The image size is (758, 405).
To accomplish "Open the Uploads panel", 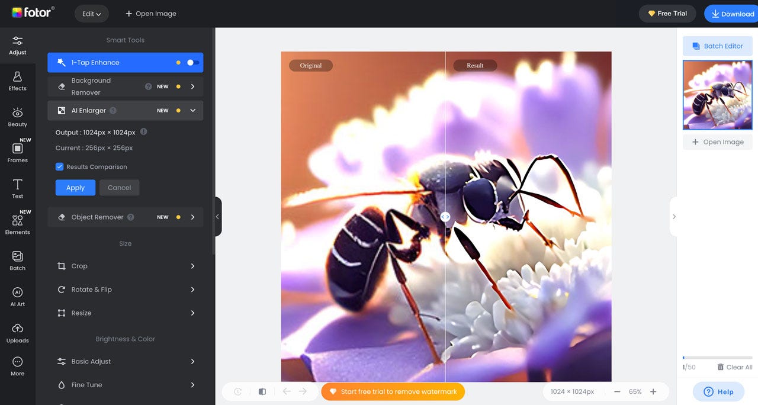I will tap(17, 332).
